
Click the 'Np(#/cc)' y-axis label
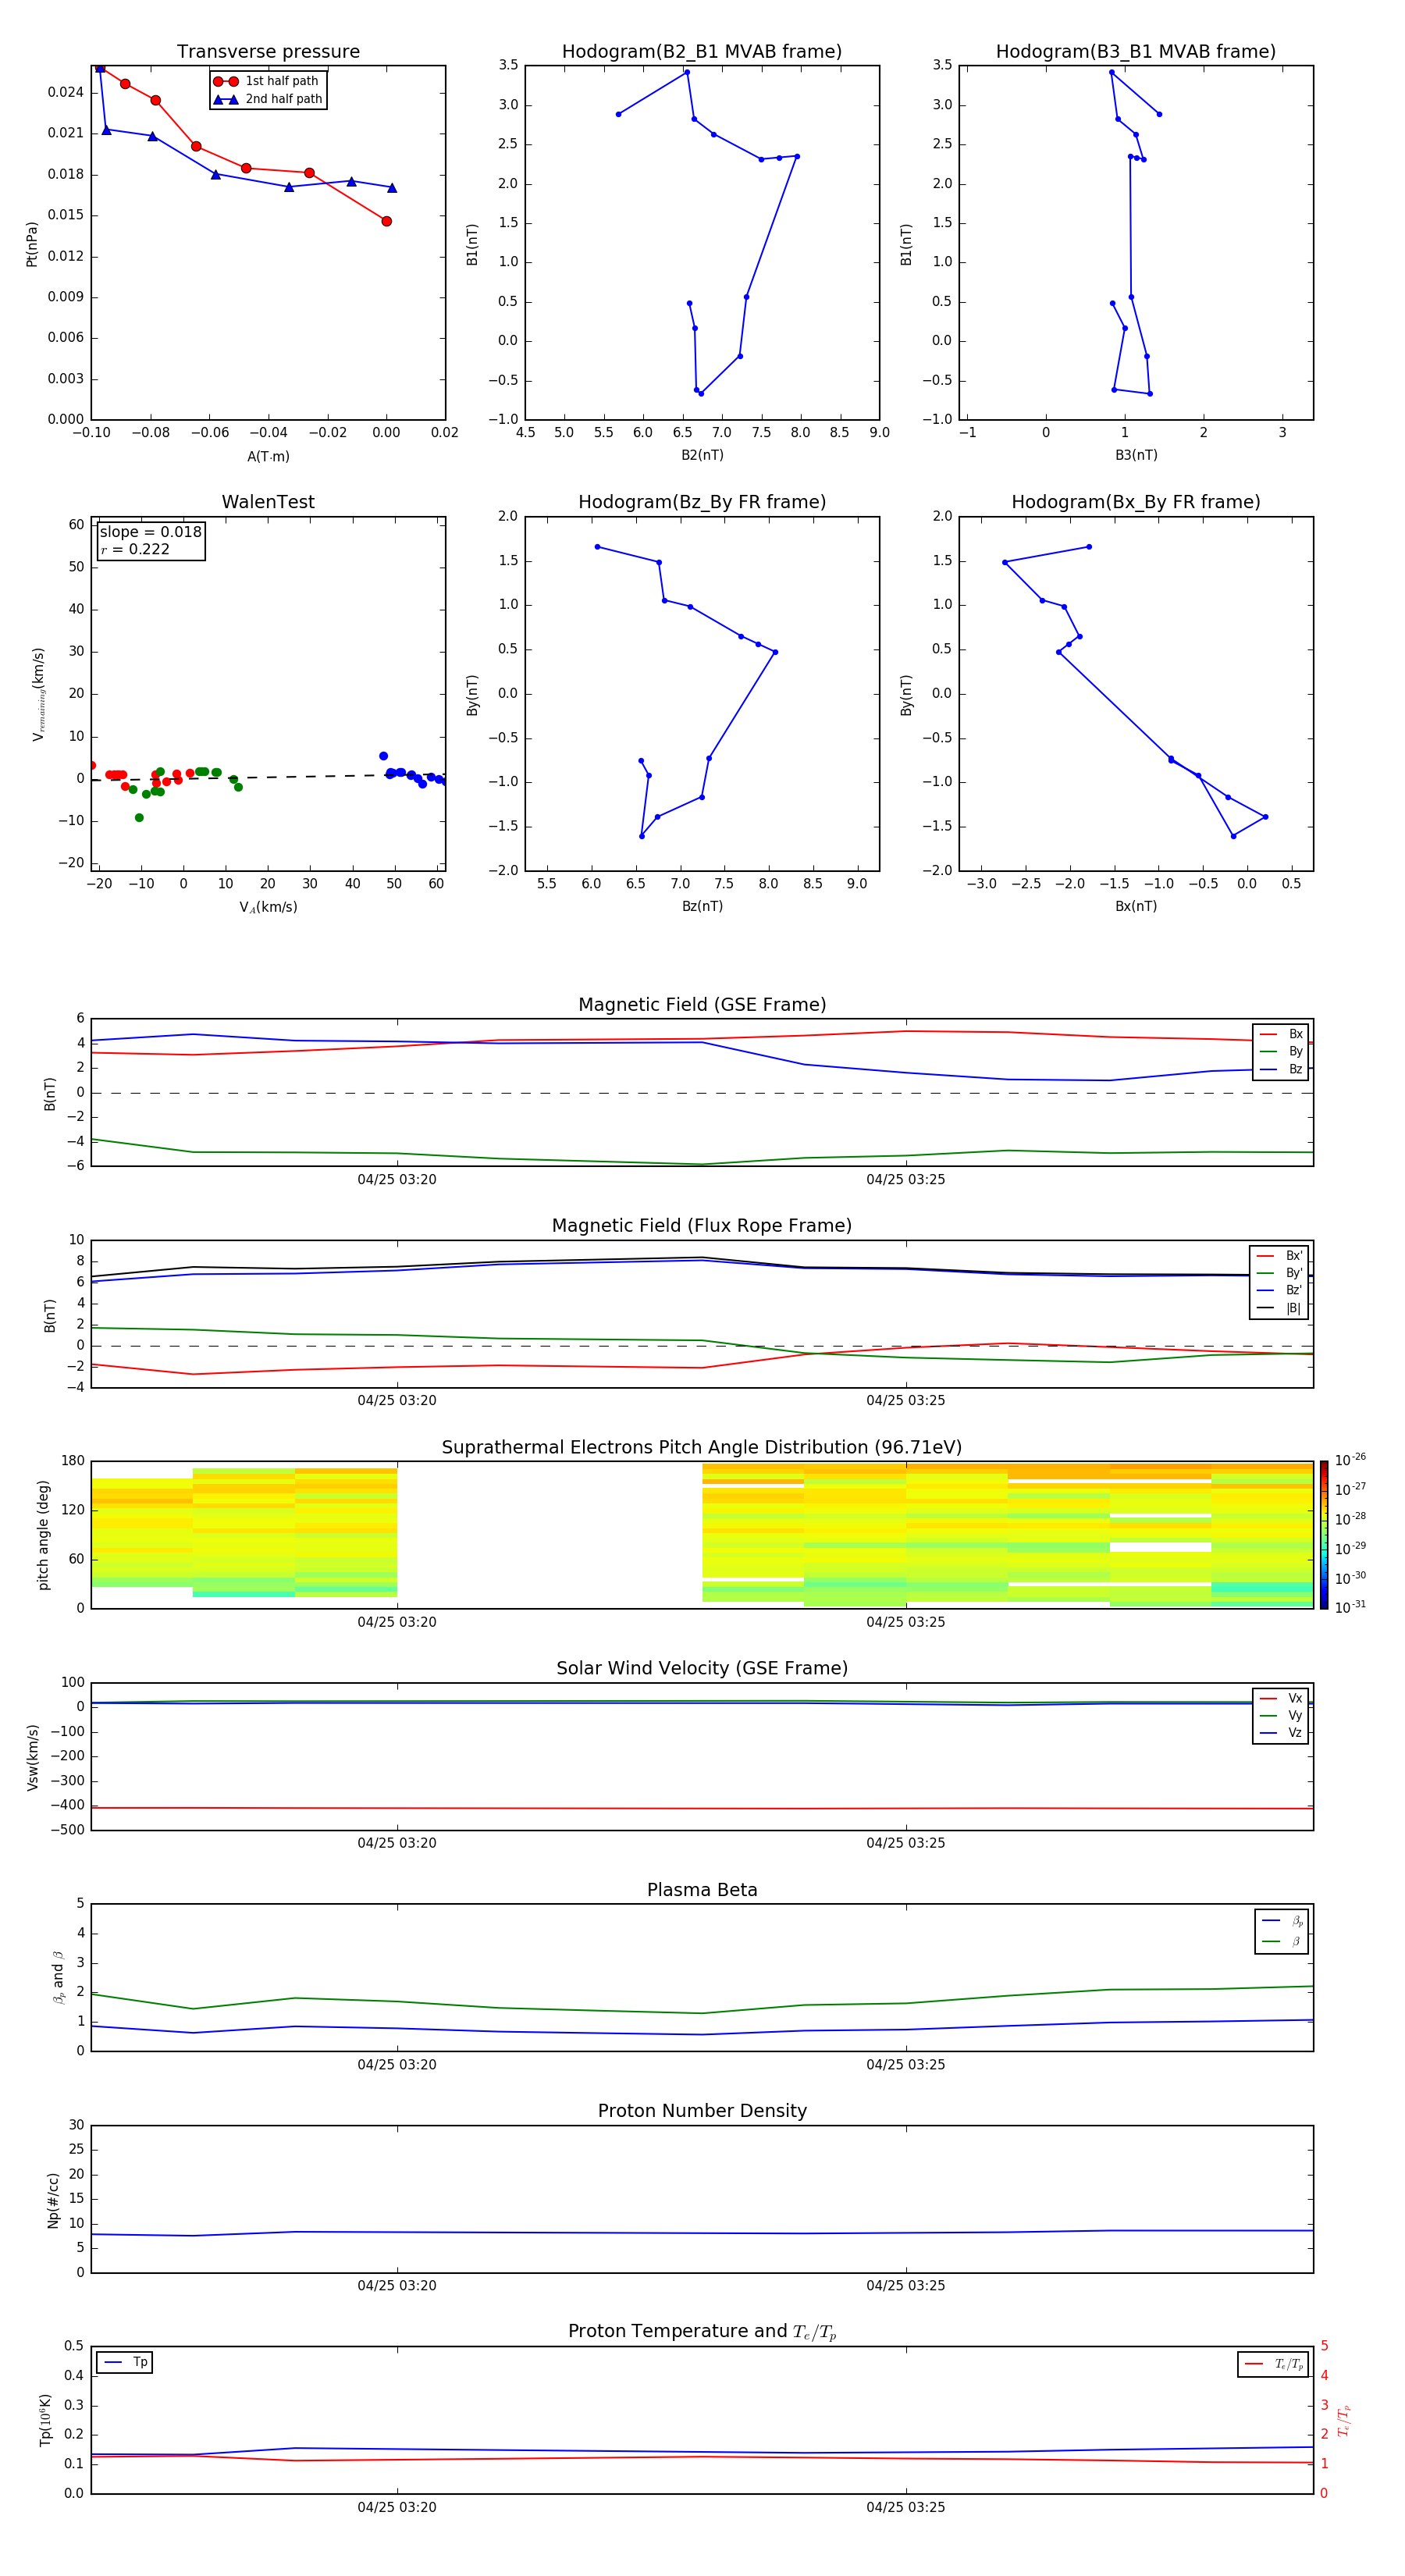[53, 2200]
